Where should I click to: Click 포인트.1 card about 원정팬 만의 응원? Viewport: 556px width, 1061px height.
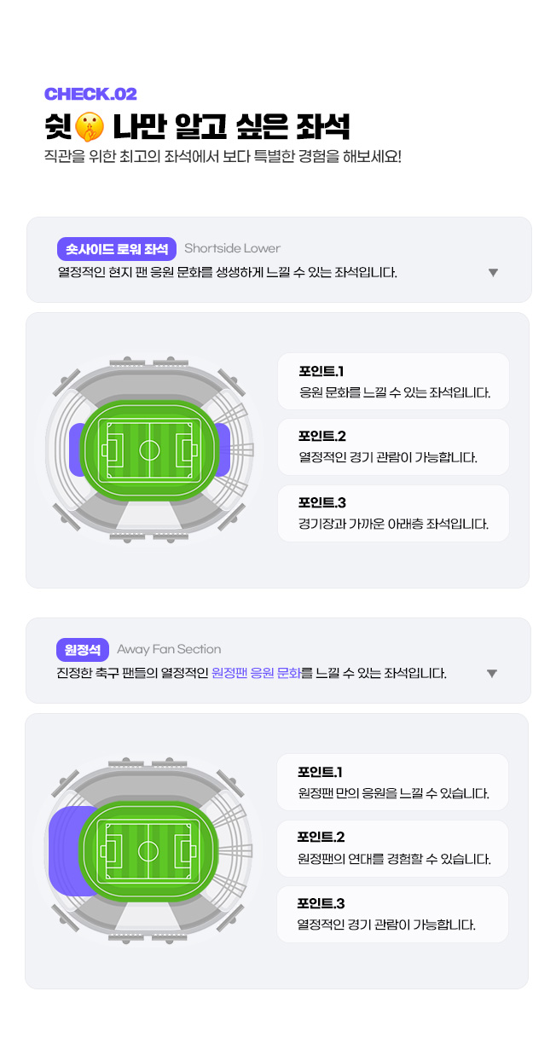392,782
